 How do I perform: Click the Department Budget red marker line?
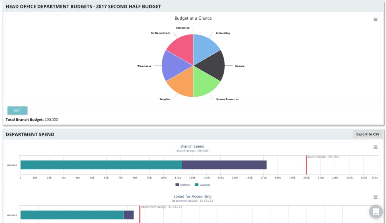140,214
